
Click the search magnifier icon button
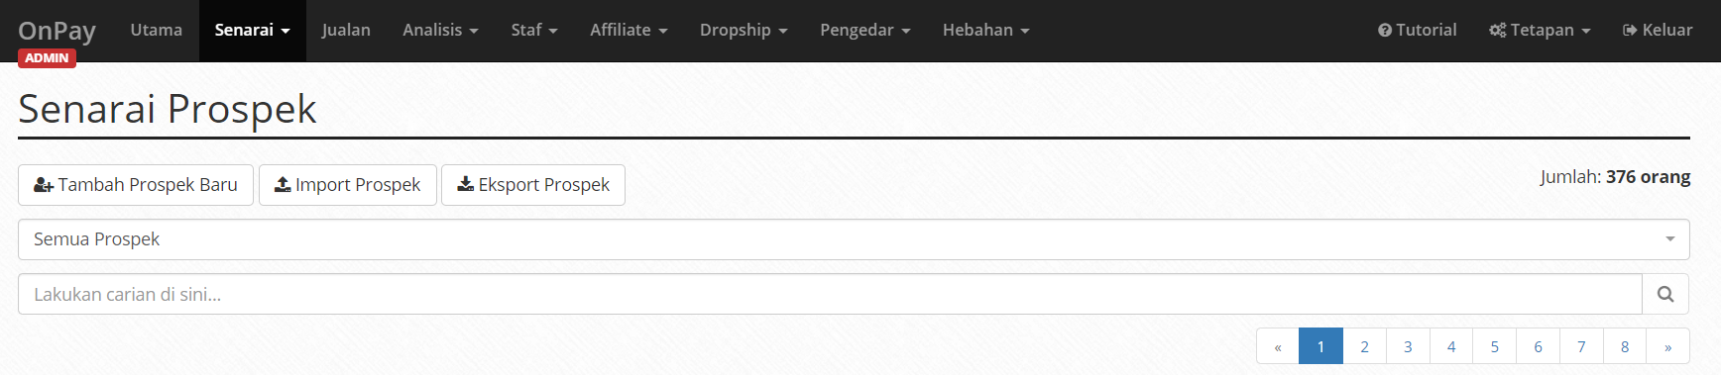(1665, 294)
